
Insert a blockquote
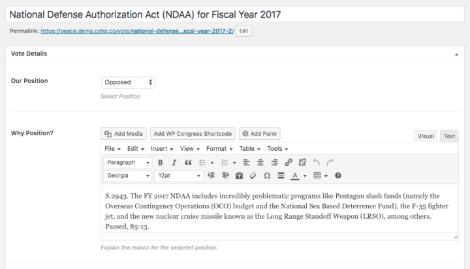coord(188,162)
